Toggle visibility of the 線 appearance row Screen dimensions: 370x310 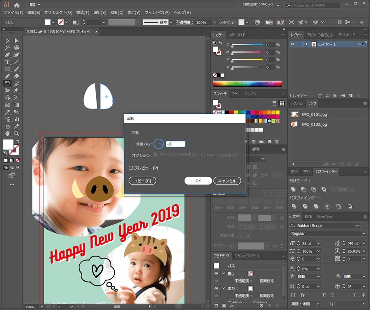click(216, 273)
